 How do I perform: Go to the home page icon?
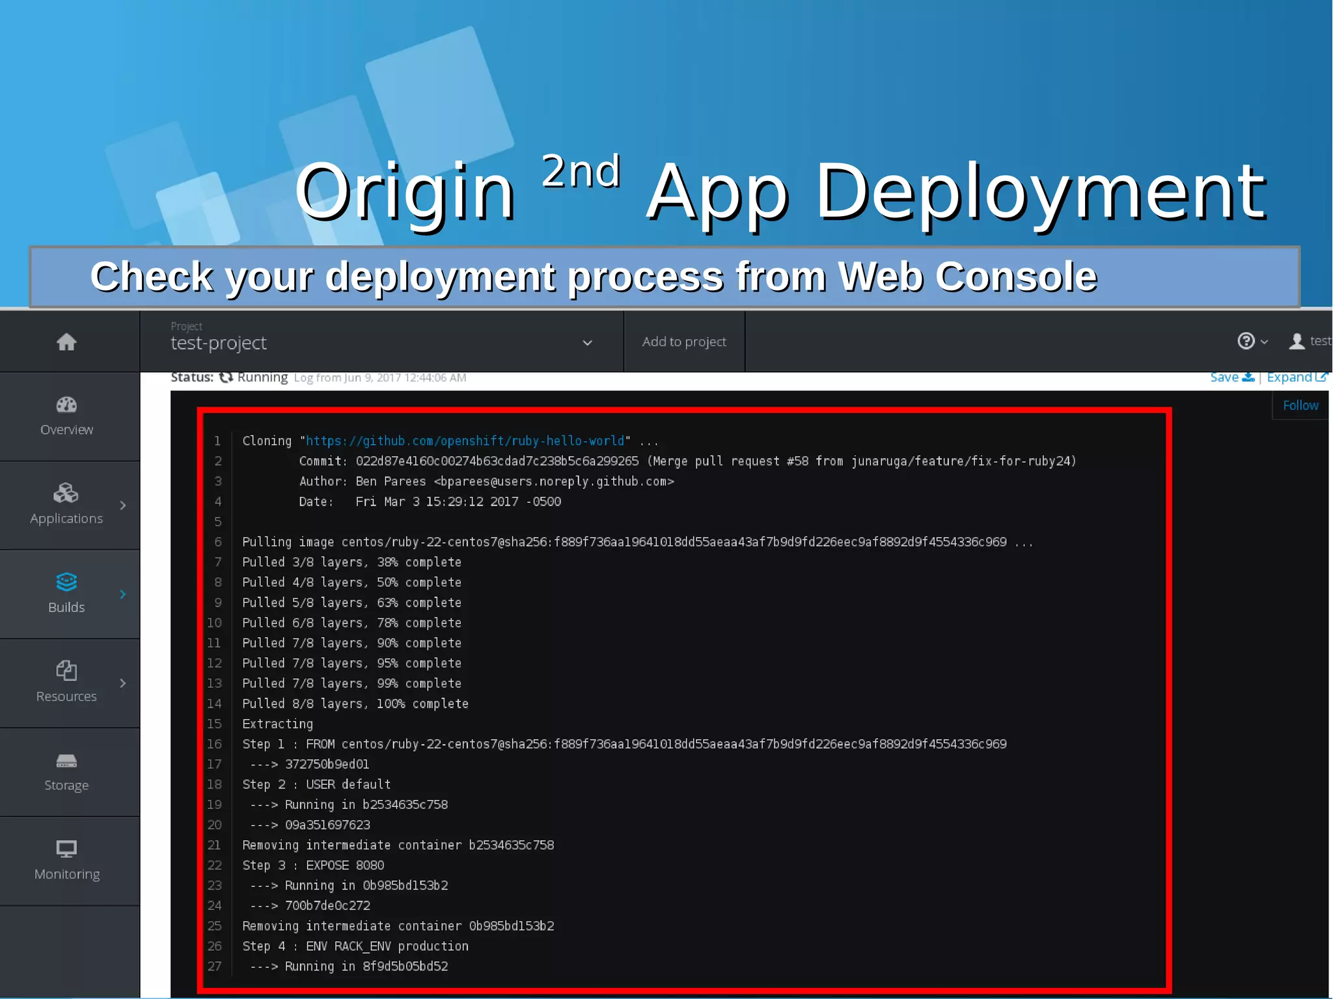point(66,342)
